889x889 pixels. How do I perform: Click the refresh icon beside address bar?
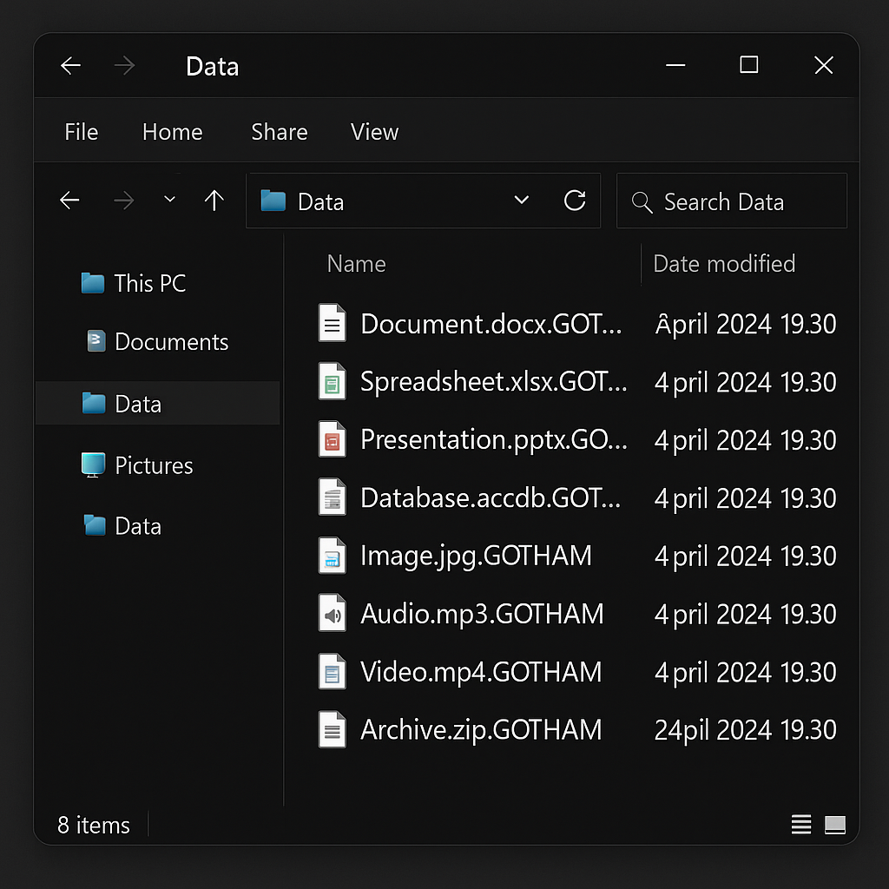tap(575, 201)
